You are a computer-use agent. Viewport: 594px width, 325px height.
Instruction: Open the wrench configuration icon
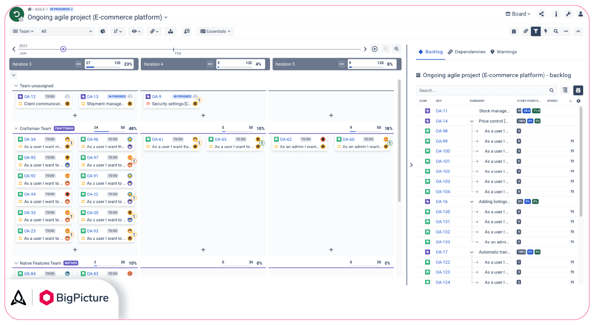coord(568,14)
